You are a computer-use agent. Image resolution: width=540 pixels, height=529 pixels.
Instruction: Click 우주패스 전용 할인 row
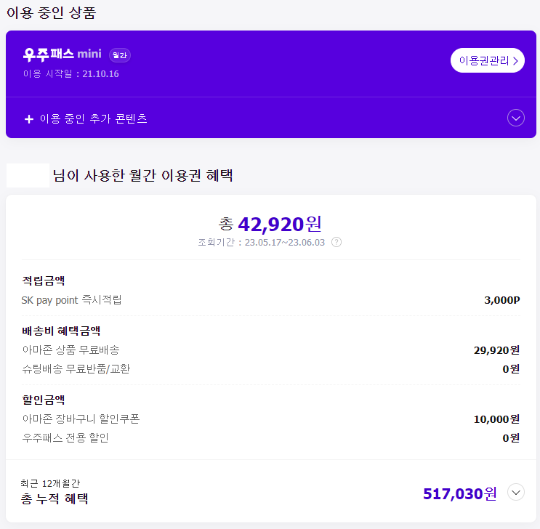[x=270, y=437]
